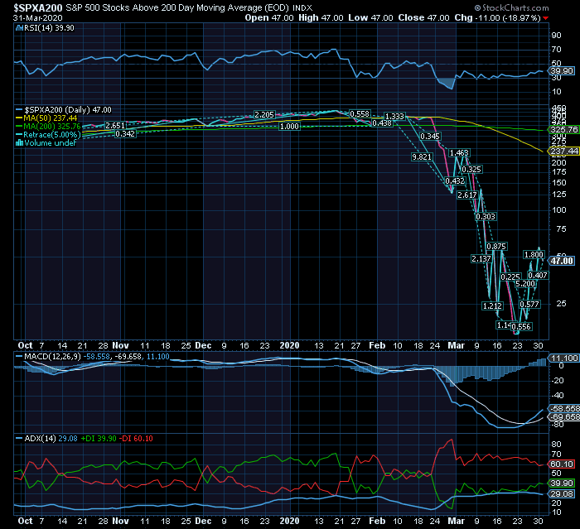Click the red down-triangle next to Chg
The width and height of the screenshot is (580, 529).
(546, 18)
